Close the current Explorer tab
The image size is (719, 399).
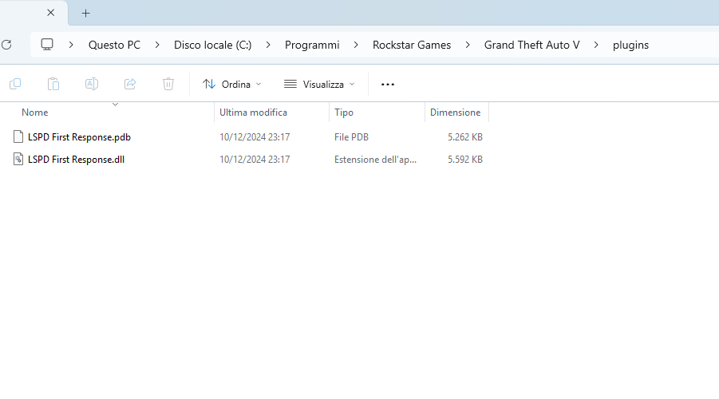[51, 13]
